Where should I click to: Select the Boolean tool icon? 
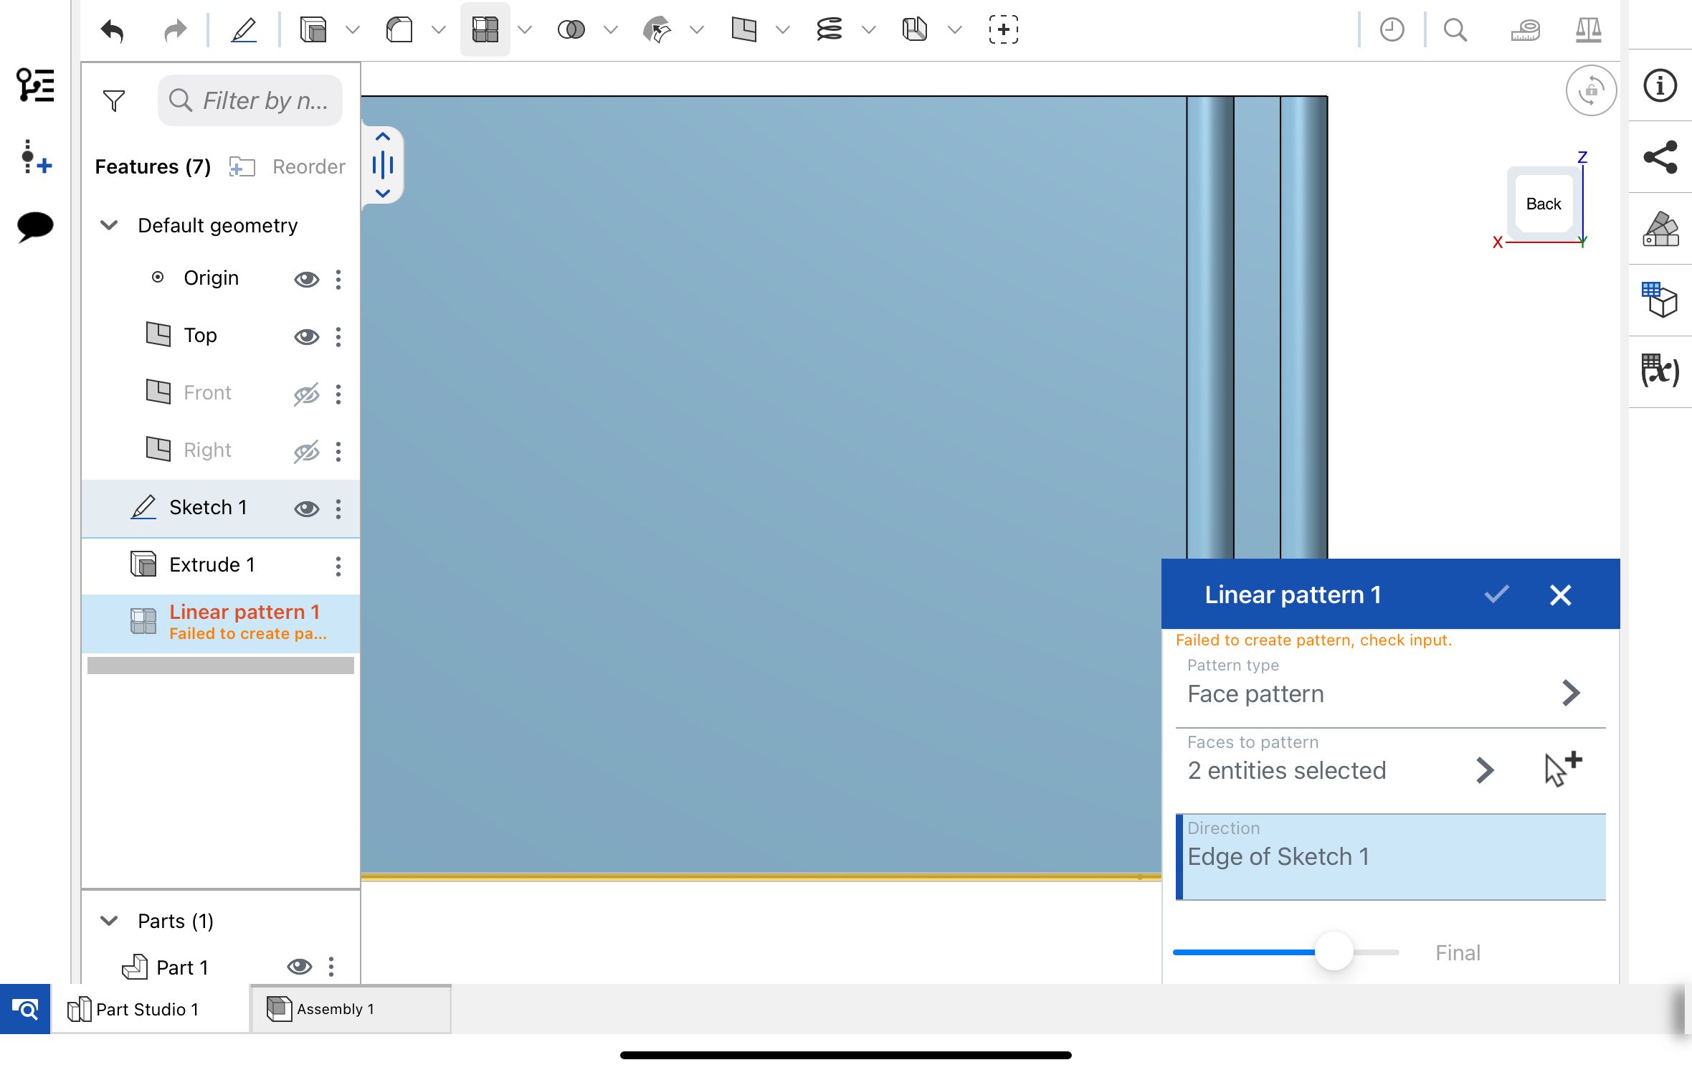[571, 30]
